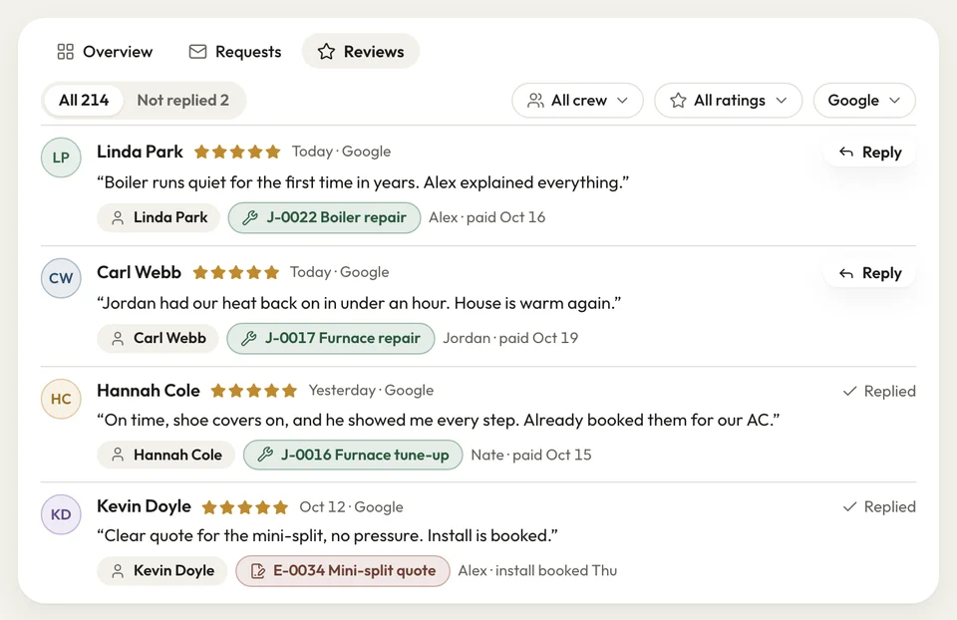Click reply arrow icon for Linda Park

point(846,152)
